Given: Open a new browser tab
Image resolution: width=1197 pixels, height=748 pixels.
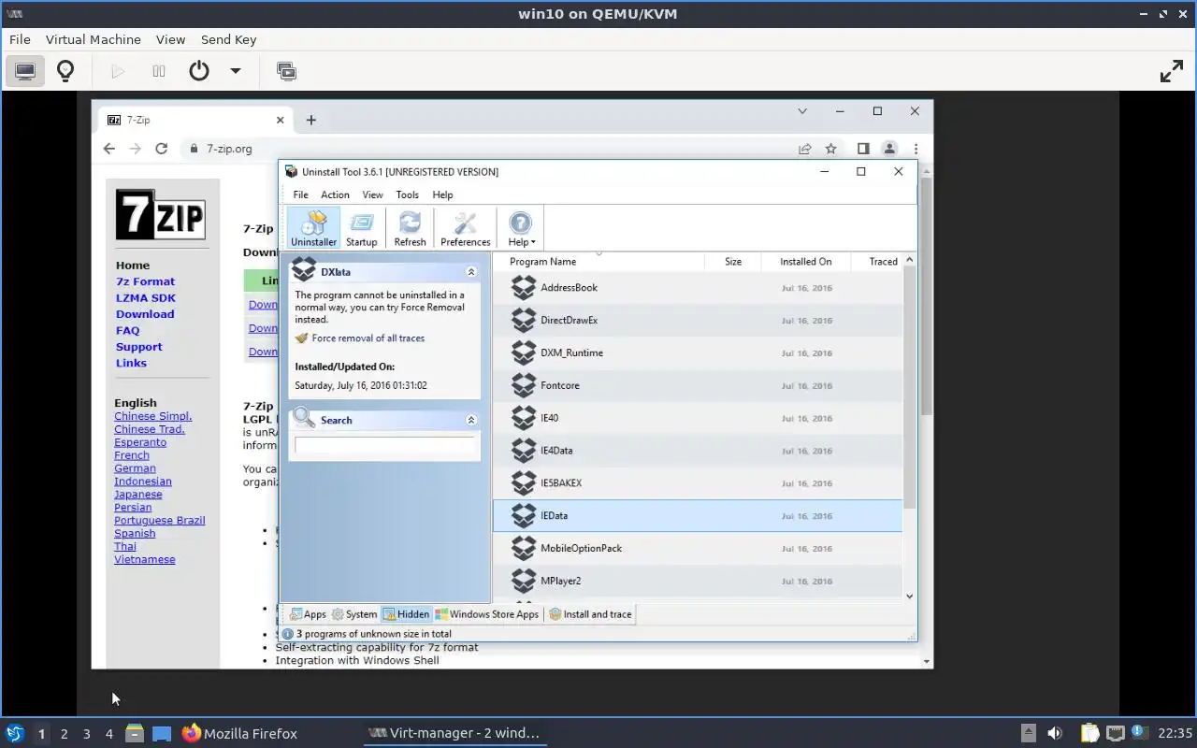Looking at the screenshot, I should click(x=311, y=120).
